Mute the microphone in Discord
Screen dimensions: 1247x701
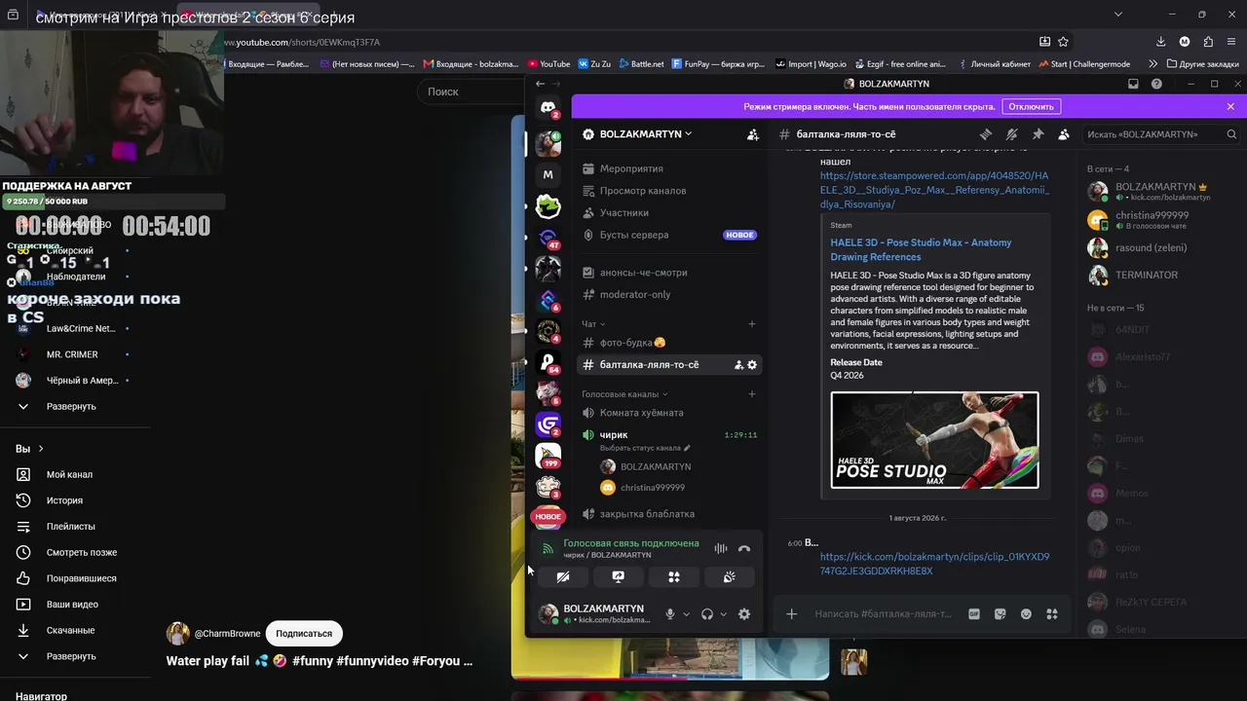click(669, 614)
